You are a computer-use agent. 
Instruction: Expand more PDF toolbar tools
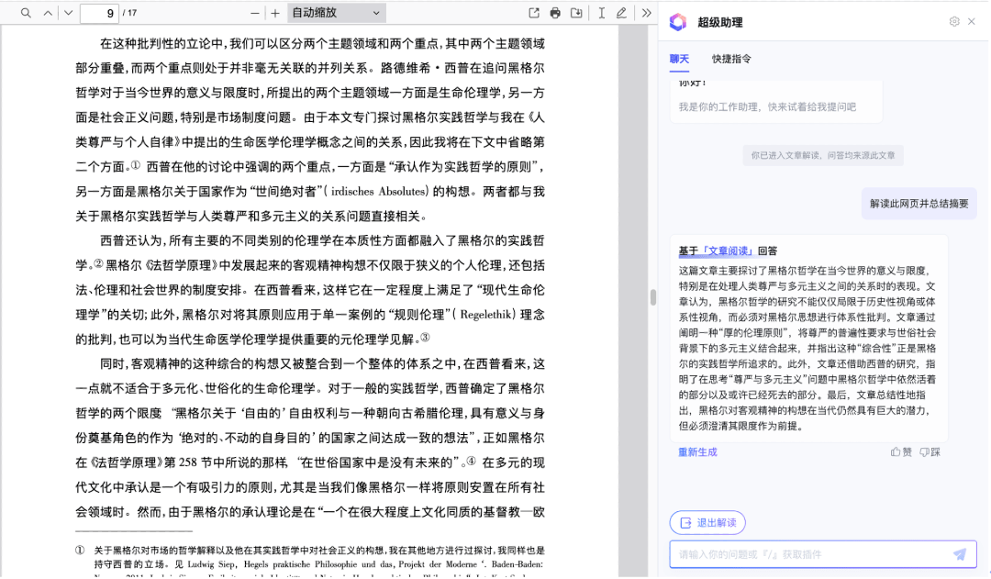pyautogui.click(x=646, y=13)
